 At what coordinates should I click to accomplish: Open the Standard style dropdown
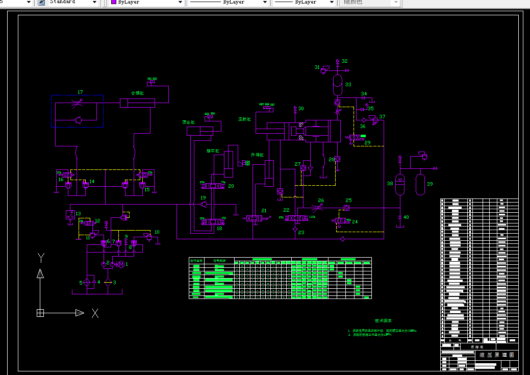(95, 3)
